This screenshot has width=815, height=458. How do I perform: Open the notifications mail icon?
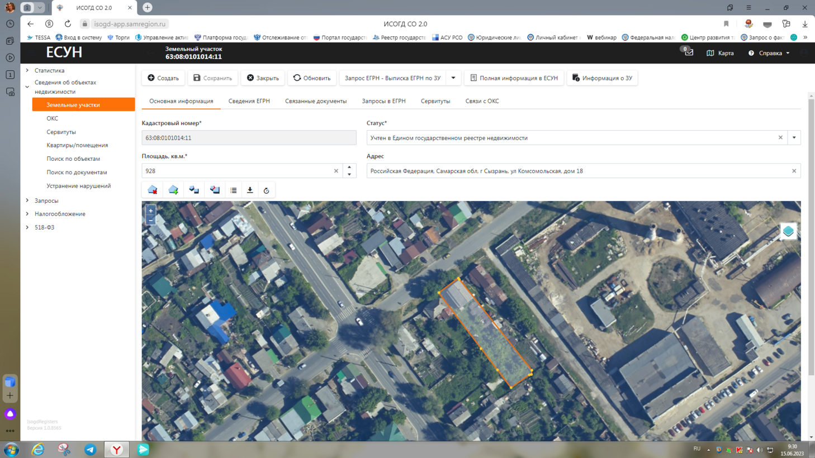pyautogui.click(x=689, y=53)
